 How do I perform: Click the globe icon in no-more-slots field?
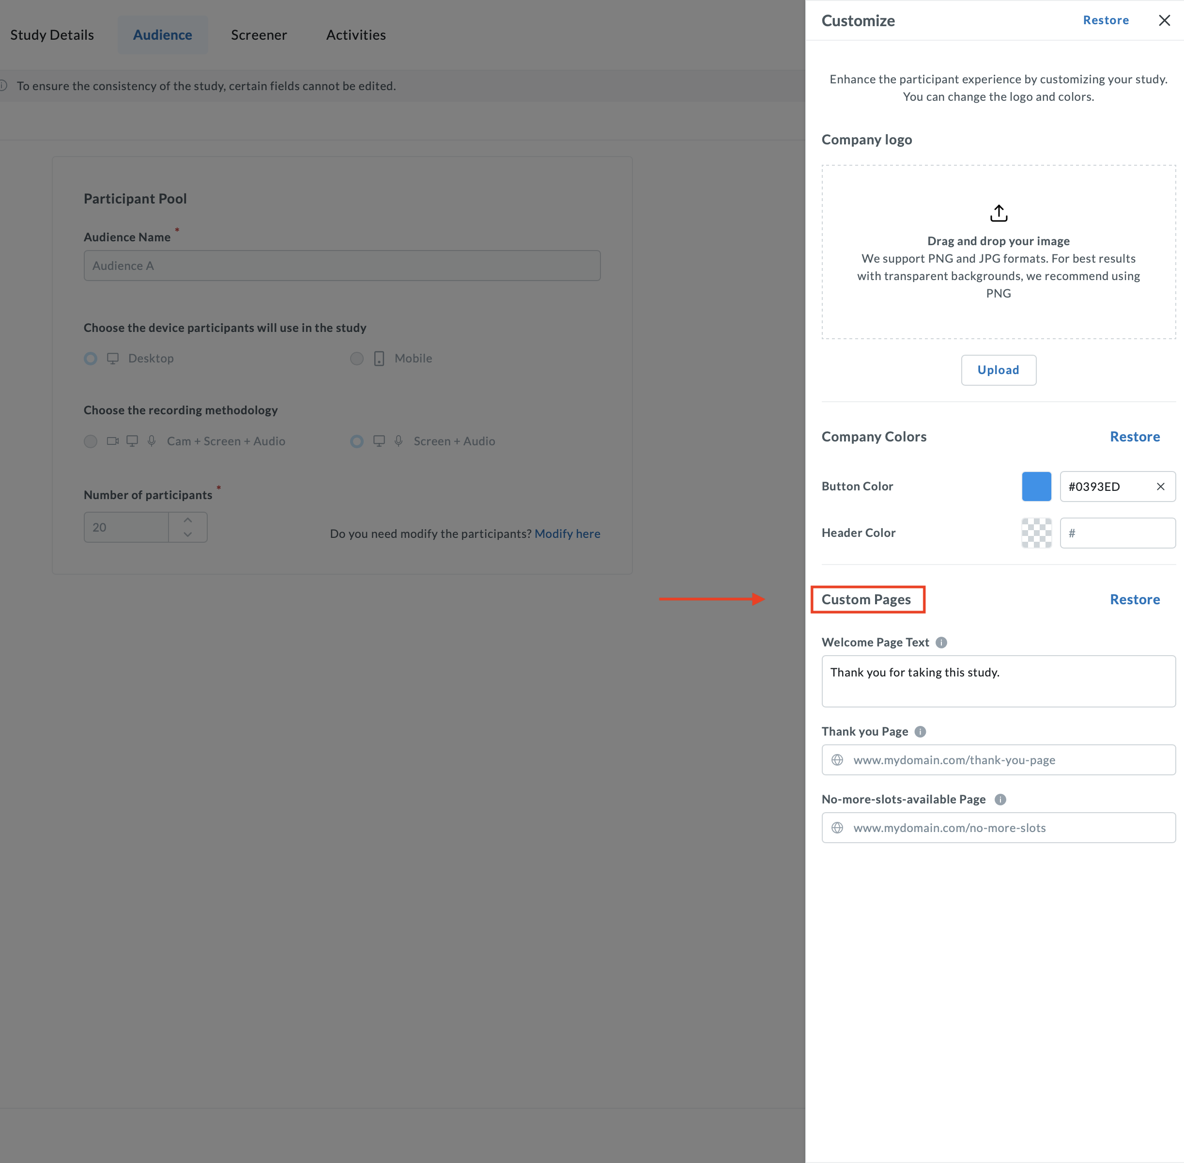pos(837,828)
